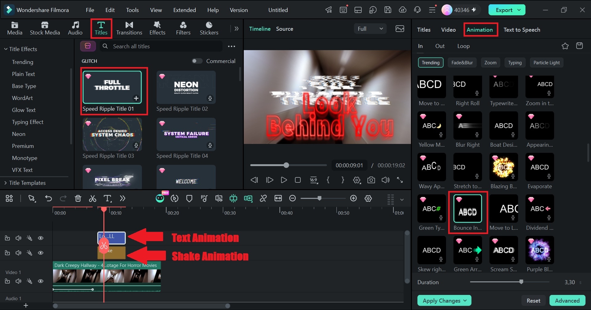
Task: Delete selected clip with trash icon
Action: click(78, 198)
